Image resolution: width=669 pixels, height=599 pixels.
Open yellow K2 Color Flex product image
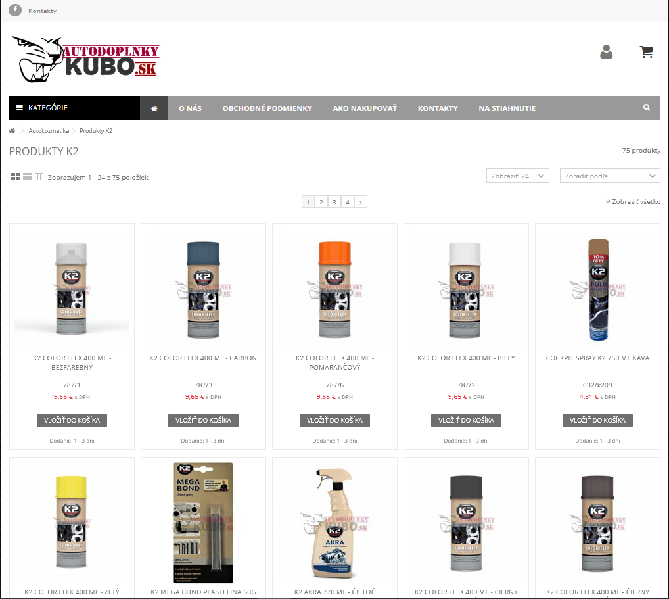[x=72, y=523]
